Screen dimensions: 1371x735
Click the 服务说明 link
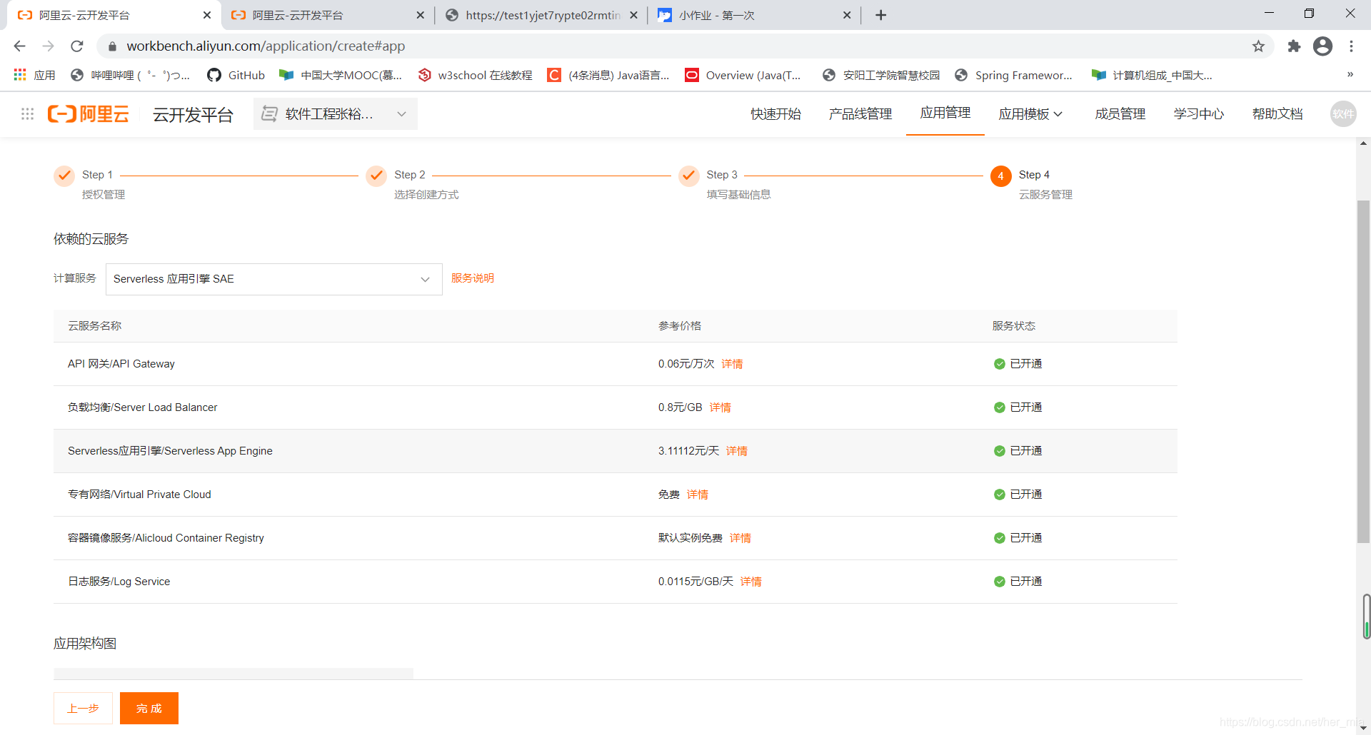[x=472, y=278]
